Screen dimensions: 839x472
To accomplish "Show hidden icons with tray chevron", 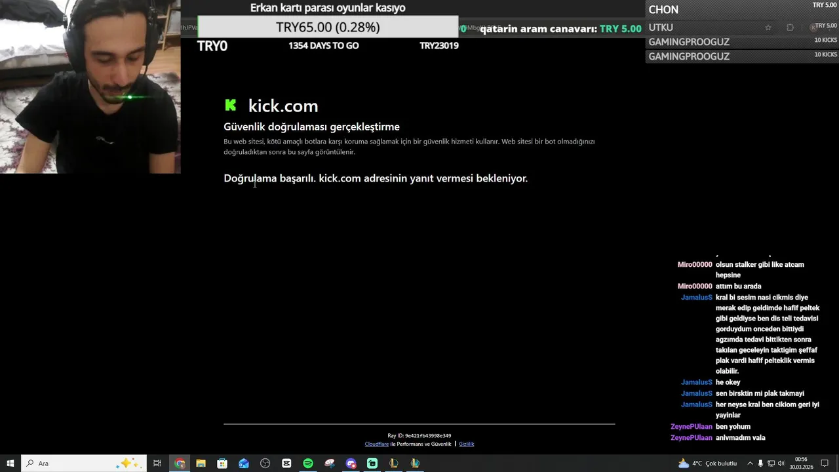I will click(x=750, y=463).
